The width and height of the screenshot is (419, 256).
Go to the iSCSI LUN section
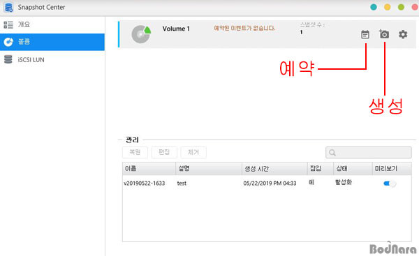click(52, 59)
